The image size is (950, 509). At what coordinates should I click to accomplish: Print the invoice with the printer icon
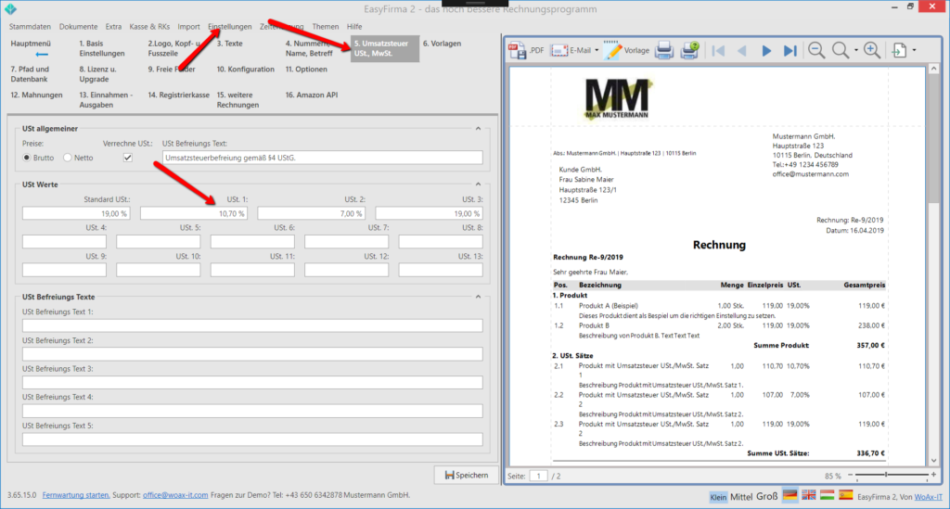pyautogui.click(x=664, y=50)
